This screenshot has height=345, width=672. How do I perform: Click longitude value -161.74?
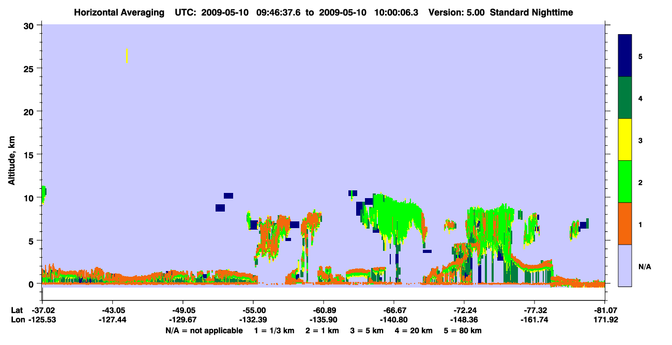click(534, 320)
